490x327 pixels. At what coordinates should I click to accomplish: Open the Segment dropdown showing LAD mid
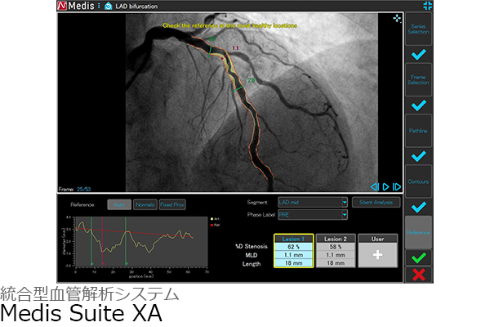click(313, 202)
